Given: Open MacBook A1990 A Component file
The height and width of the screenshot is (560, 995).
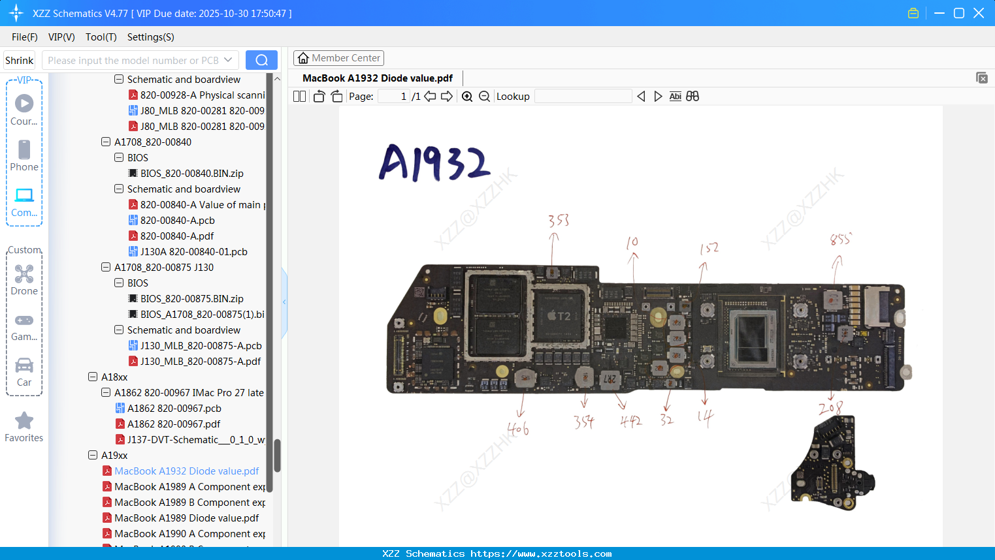Looking at the screenshot, I should [x=184, y=533].
